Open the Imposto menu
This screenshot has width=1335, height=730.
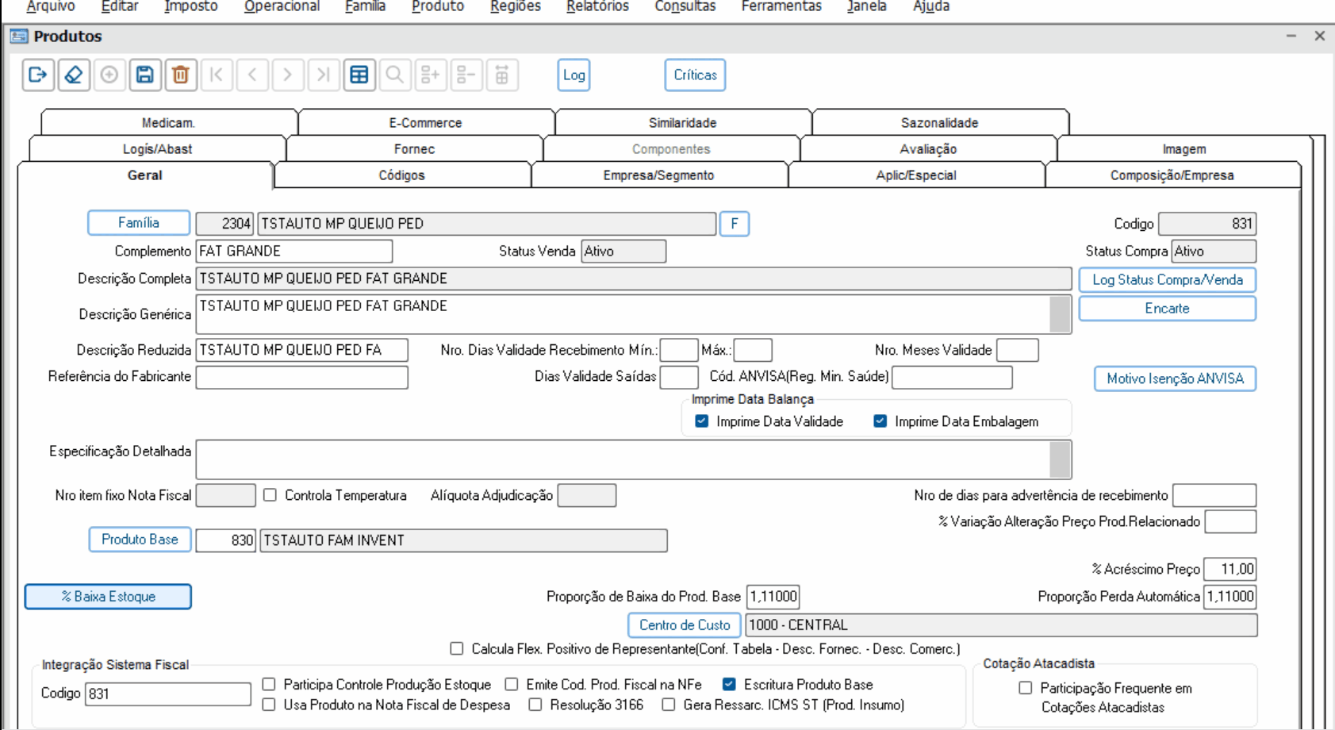pos(191,7)
